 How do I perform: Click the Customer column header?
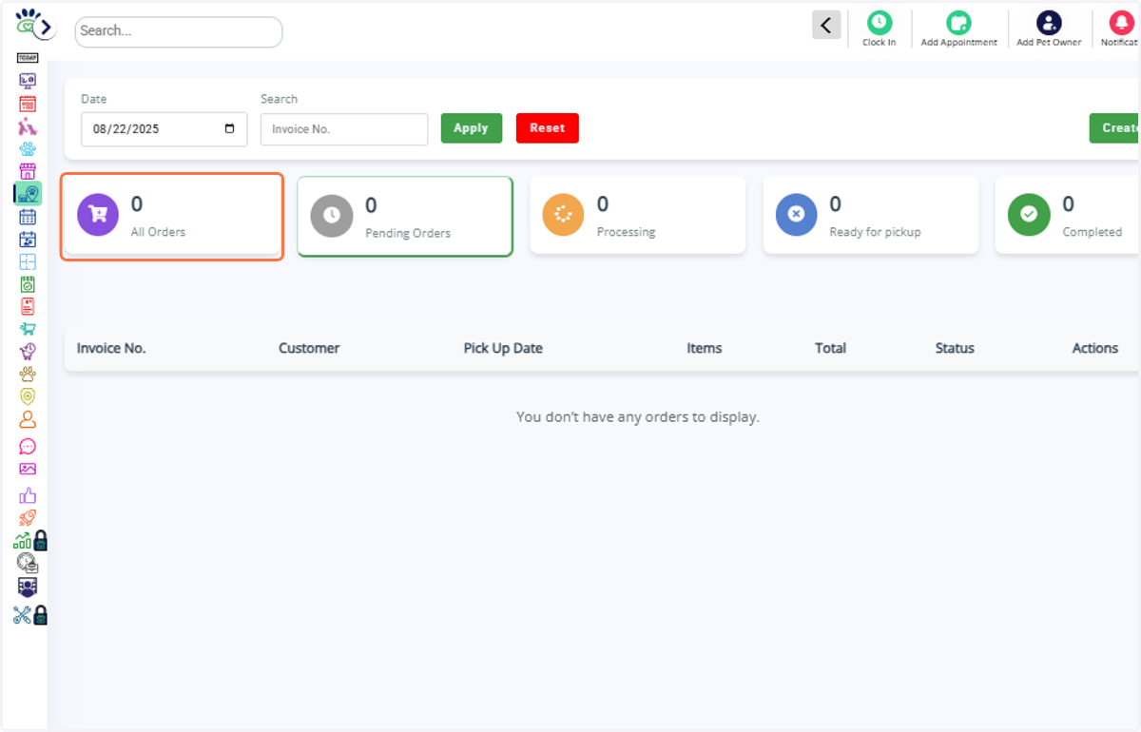point(309,348)
